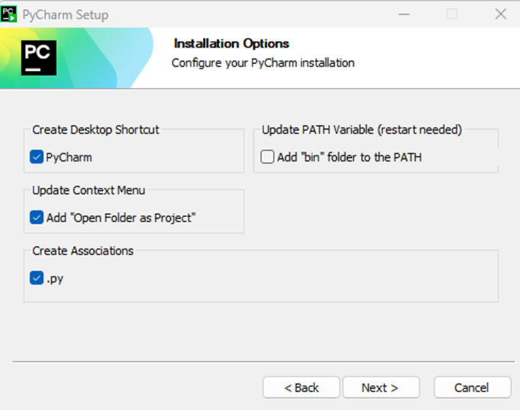Untick the Open Folder as Project checkbox
The height and width of the screenshot is (410, 520).
tap(37, 218)
